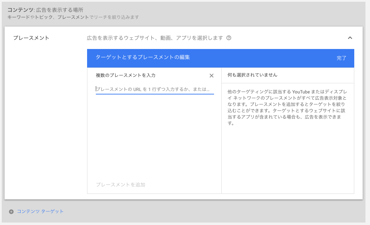This screenshot has width=370, height=225.
Task: Select the 複数のプレースメントを入力 pane header
Action: [126, 75]
